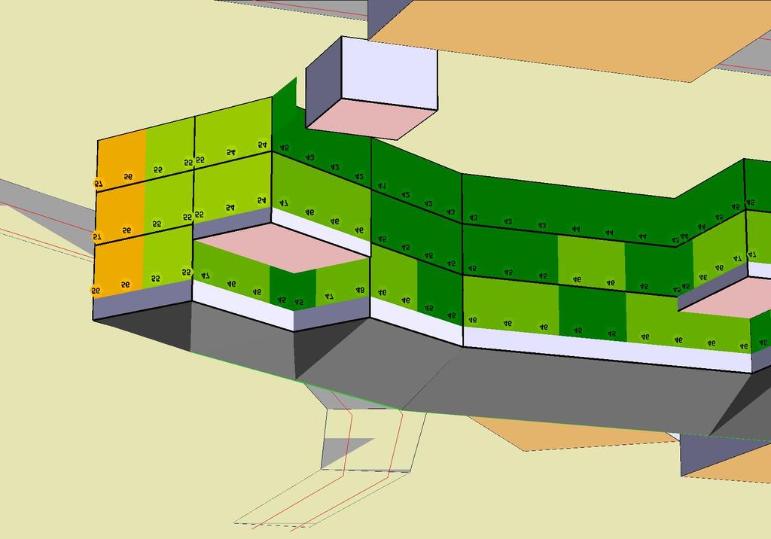The height and width of the screenshot is (539, 771).
Task: Click the long white band under the right facade
Action: click(x=608, y=349)
